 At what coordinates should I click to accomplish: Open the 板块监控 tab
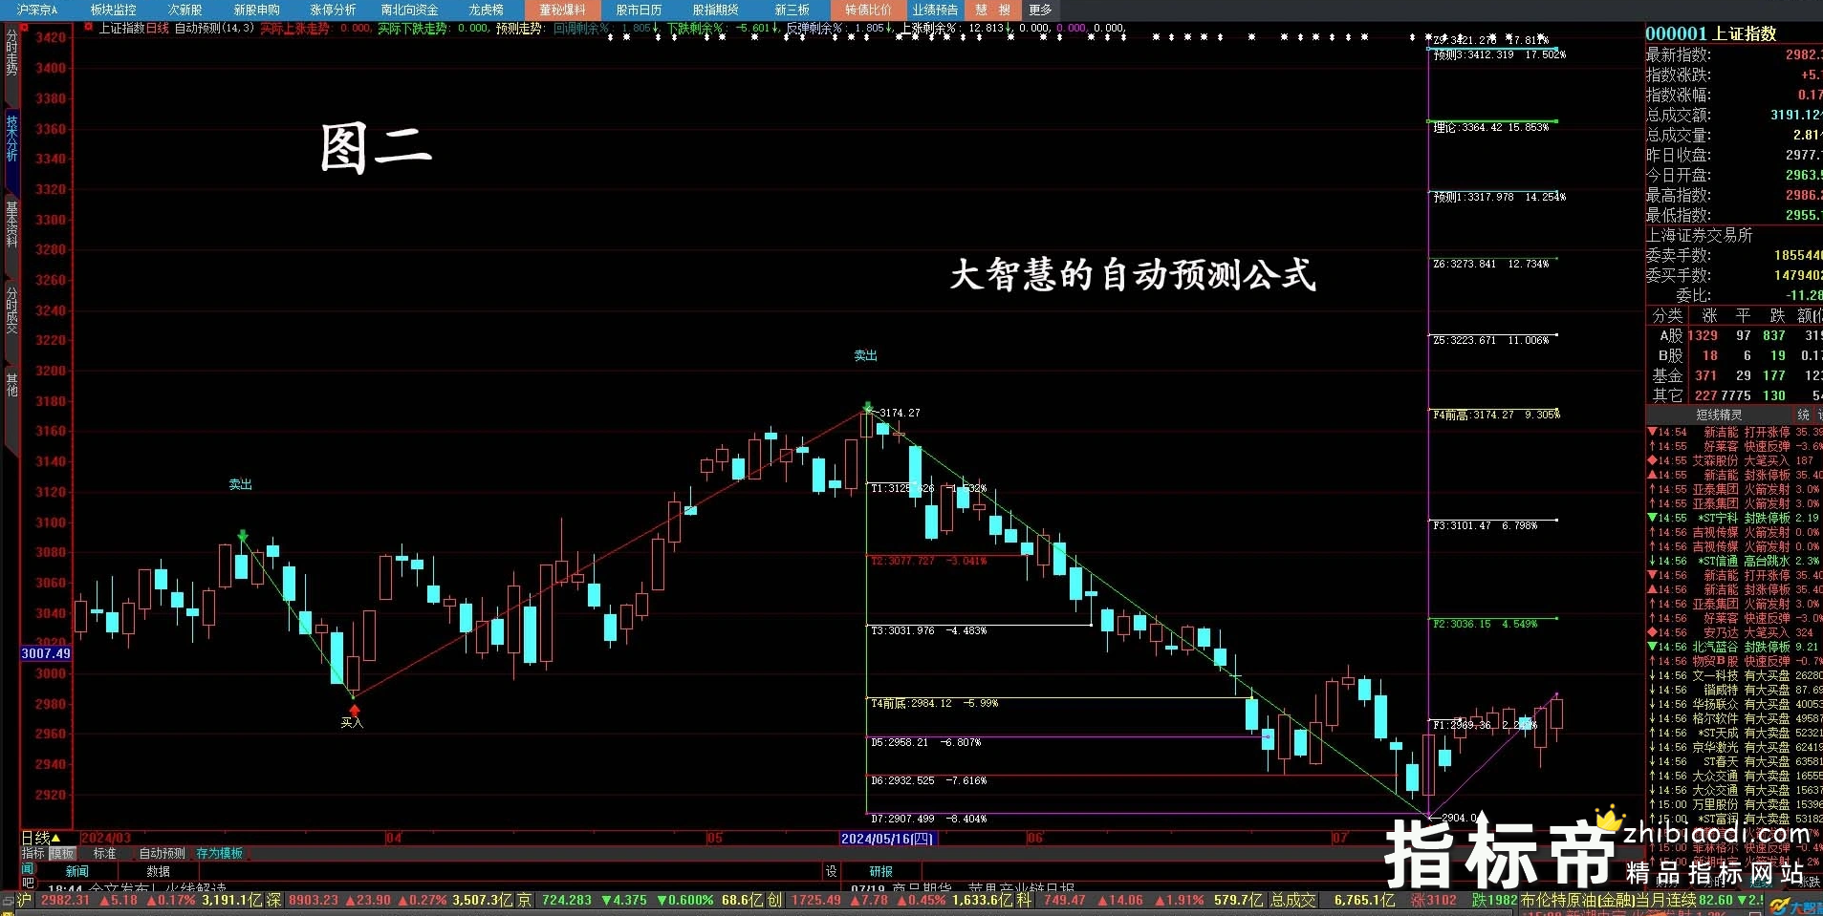113,10
